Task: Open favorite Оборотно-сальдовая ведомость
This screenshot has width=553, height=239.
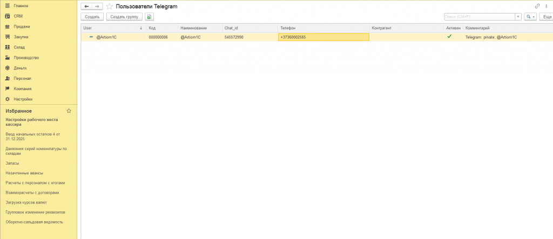Action: pos(34,222)
